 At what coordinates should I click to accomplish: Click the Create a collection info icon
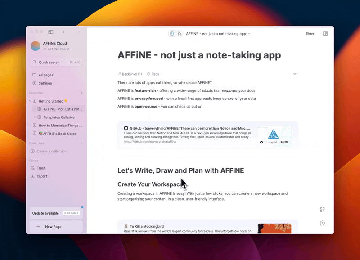pyautogui.click(x=32, y=151)
